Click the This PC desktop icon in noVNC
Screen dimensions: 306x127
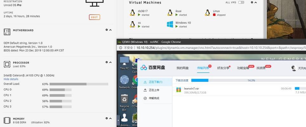[124, 63]
